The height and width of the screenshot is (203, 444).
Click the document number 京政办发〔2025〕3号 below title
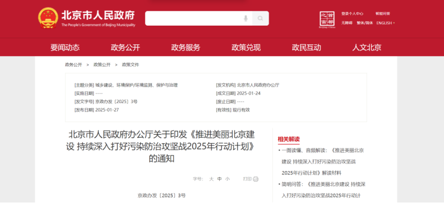(162, 196)
